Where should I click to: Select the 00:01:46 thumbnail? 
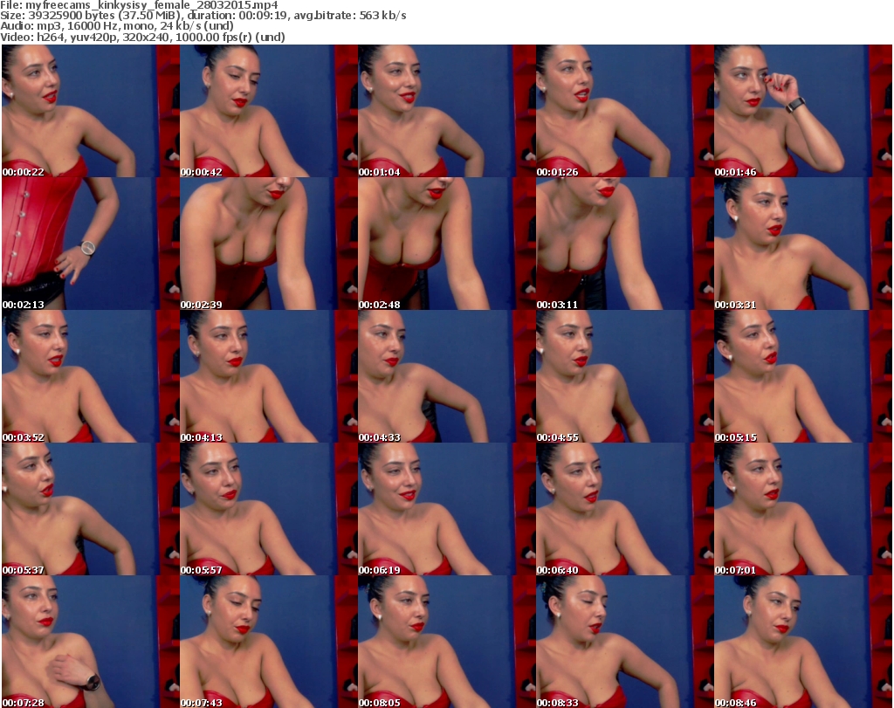click(803, 111)
